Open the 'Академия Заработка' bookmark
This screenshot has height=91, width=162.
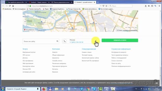(57, 9)
